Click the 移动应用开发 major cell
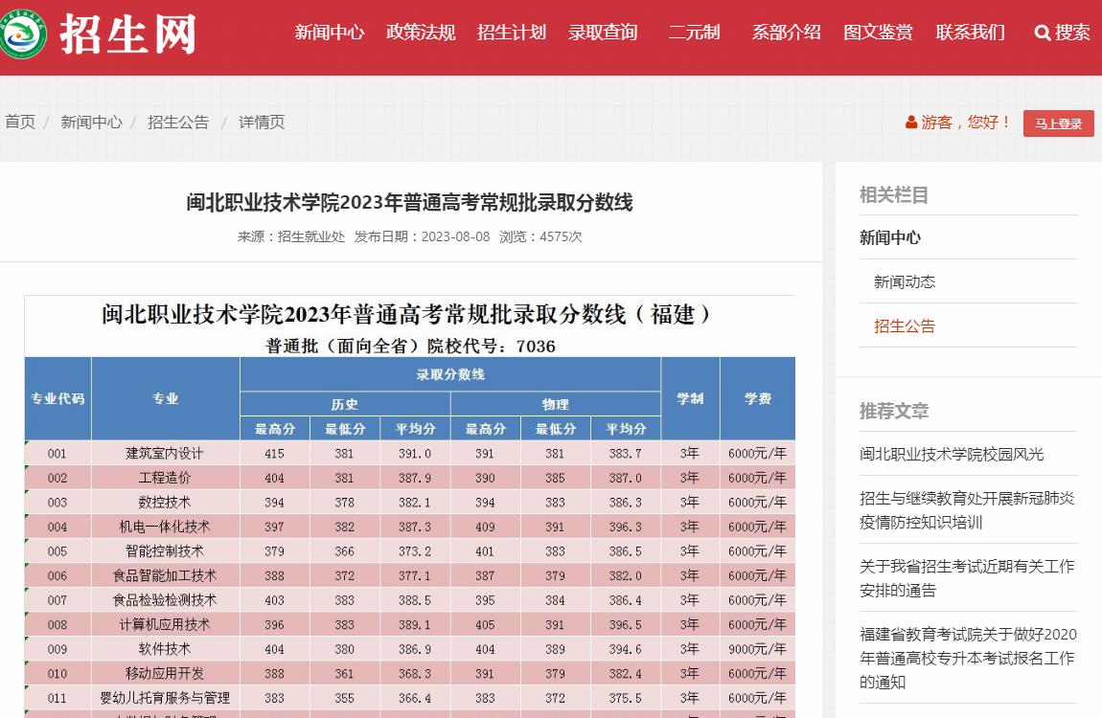Image resolution: width=1102 pixels, height=718 pixels. pos(165,674)
